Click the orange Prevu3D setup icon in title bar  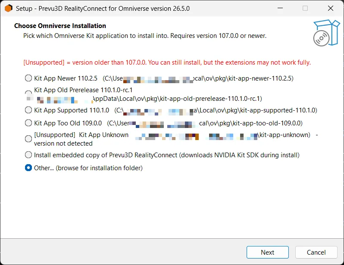8,8
